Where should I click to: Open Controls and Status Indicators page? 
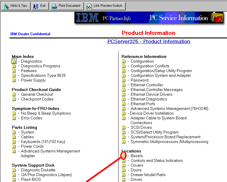156,160
